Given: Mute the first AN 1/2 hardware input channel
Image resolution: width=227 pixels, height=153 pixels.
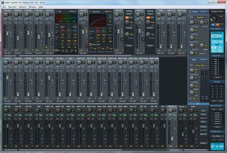Looking at the screenshot, I should 6,19.
